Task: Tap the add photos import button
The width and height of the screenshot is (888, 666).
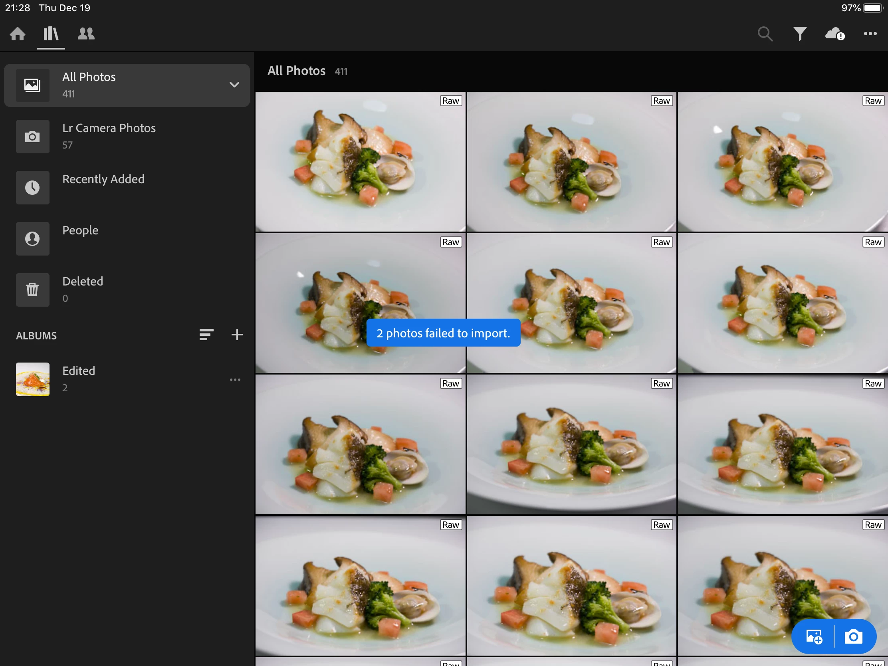Action: point(814,636)
